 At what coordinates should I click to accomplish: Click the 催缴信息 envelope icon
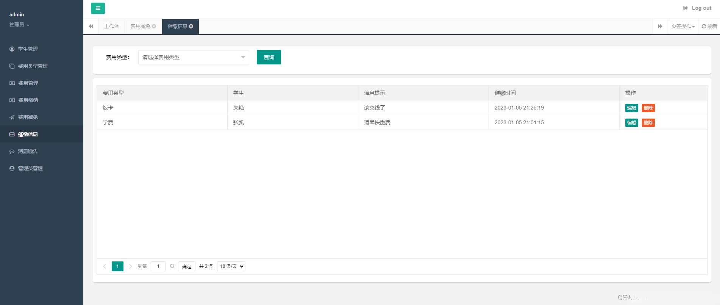[12, 134]
